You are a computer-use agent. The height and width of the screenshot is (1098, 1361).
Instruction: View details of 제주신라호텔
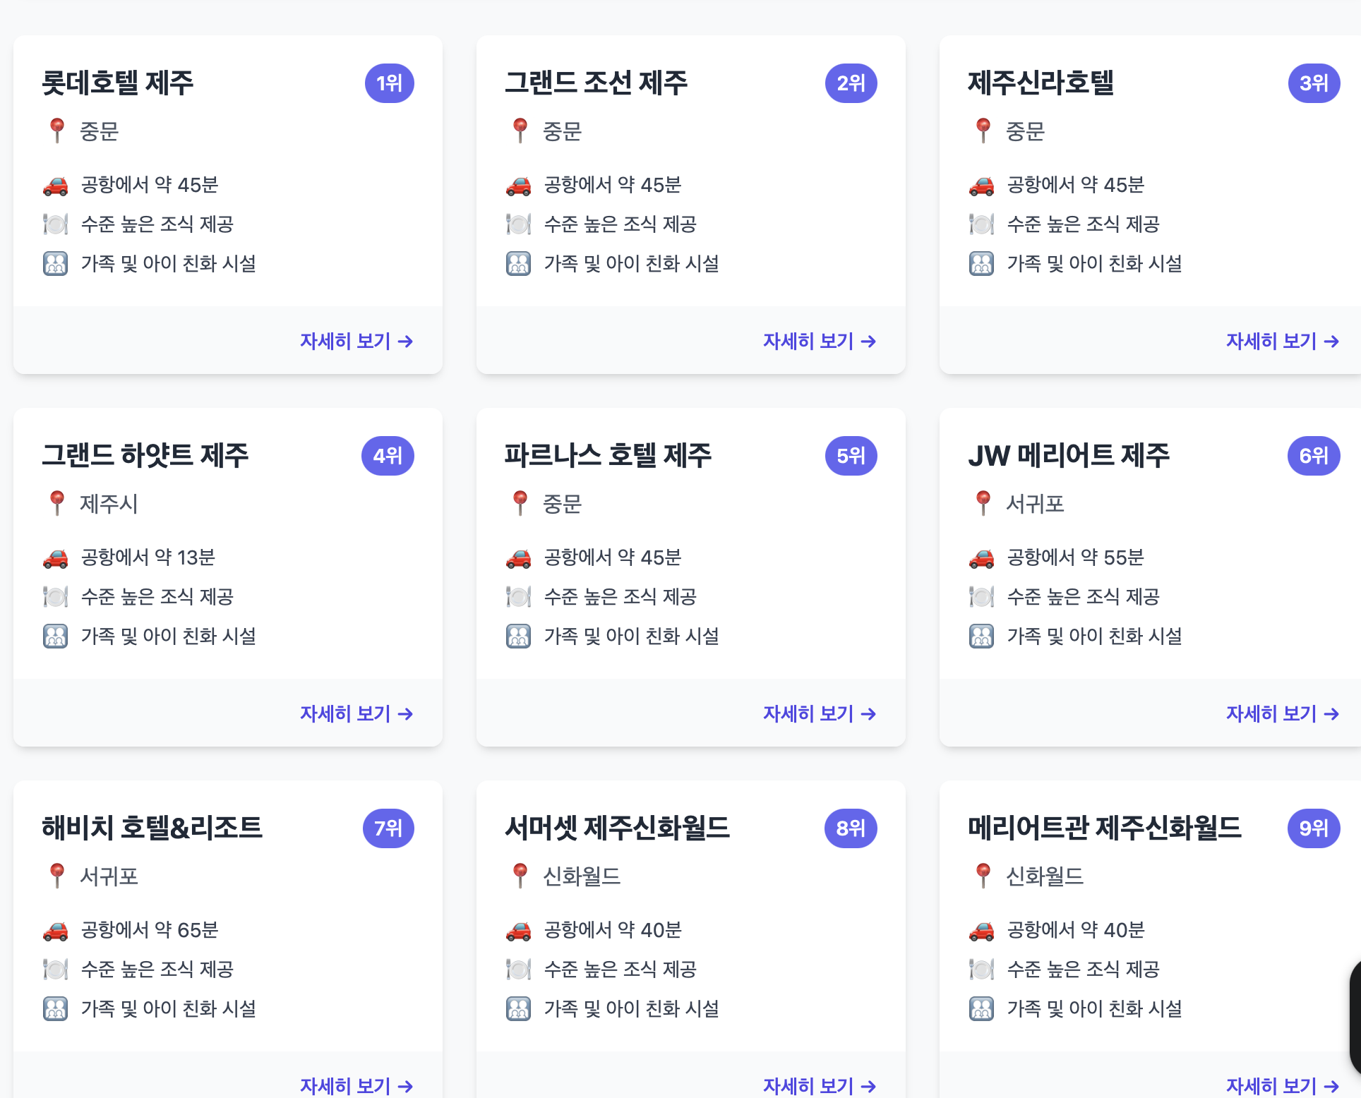[x=1282, y=342]
